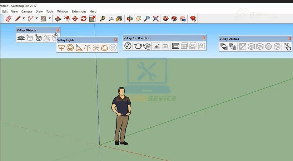Viewport: 293px width, 161px height.
Task: Open the 3D Warehouse
Action: point(165,19)
